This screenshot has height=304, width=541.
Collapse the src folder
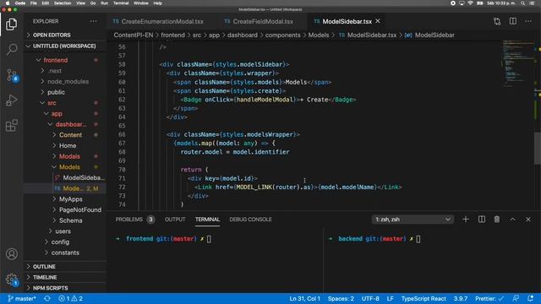pyautogui.click(x=52, y=103)
